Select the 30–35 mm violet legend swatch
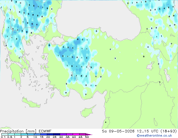The image size is (178, 138). (x=63, y=134)
